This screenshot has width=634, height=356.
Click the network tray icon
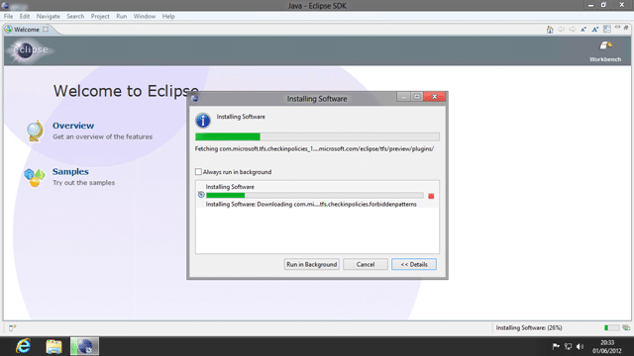point(568,346)
